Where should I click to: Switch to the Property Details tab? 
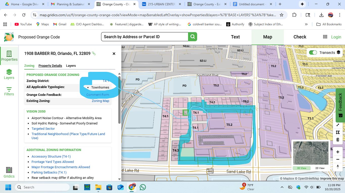click(x=50, y=66)
